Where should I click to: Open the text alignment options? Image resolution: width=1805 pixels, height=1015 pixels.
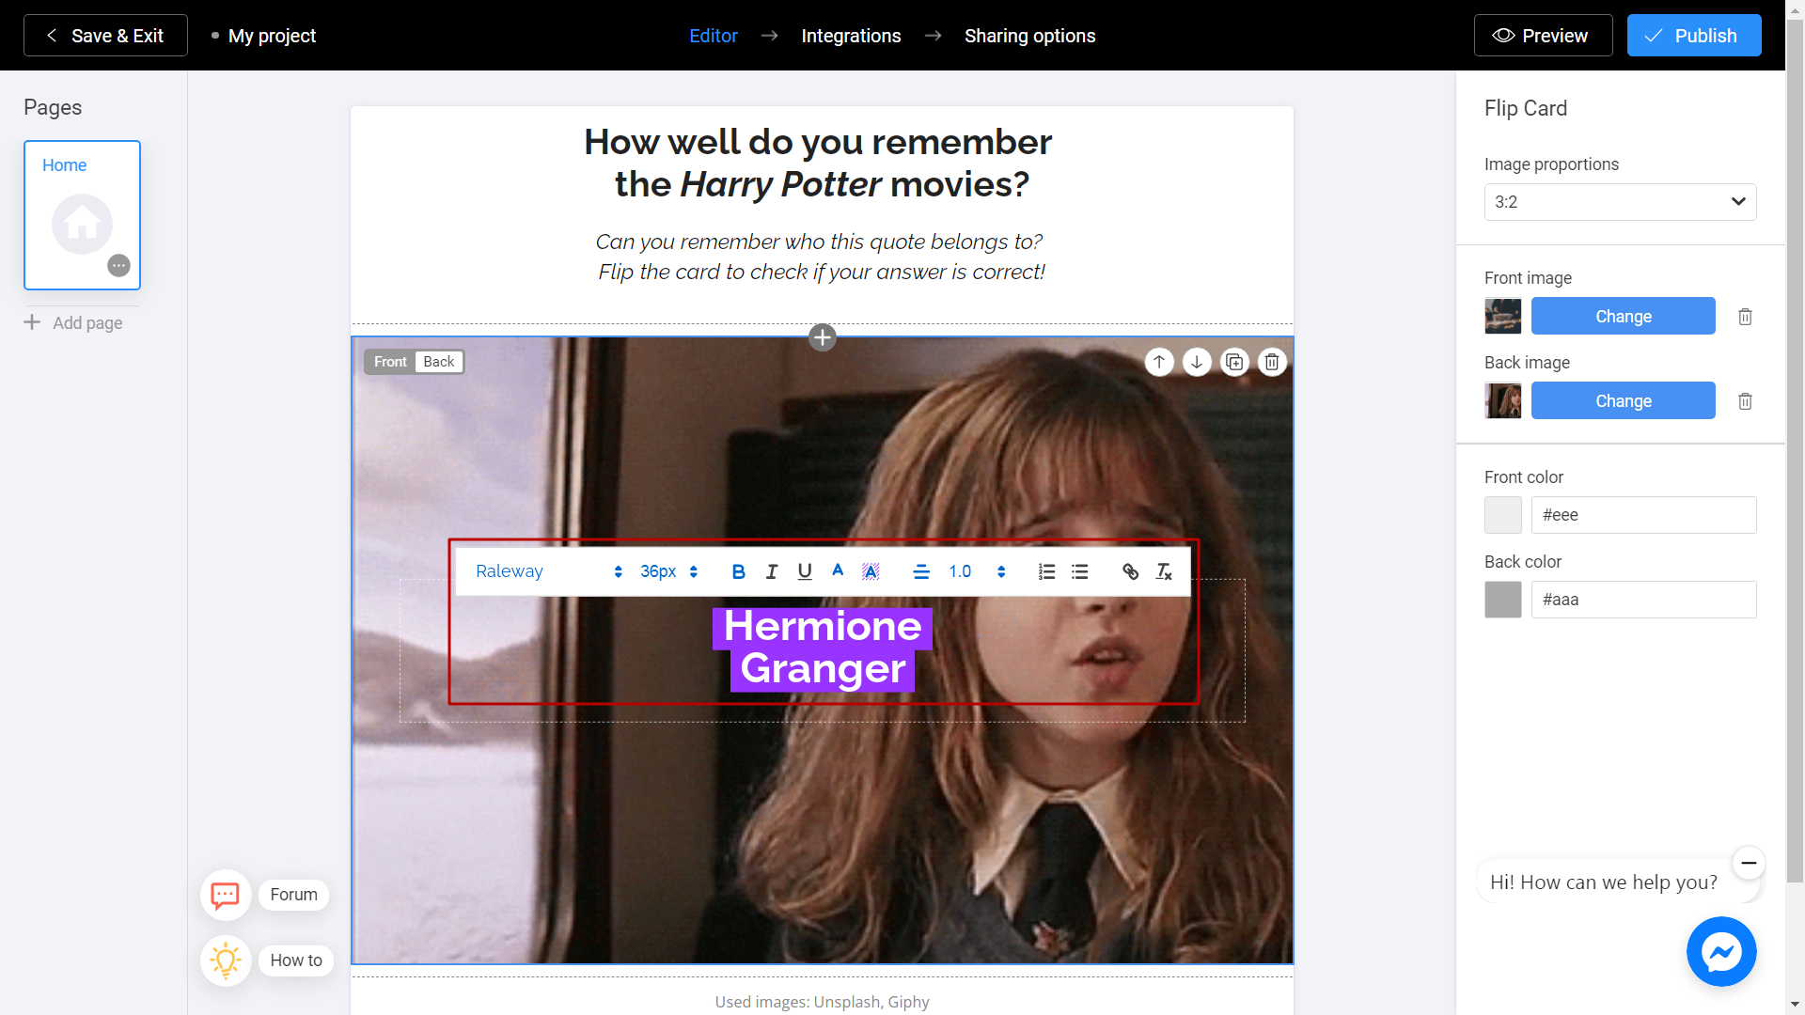[x=921, y=571]
